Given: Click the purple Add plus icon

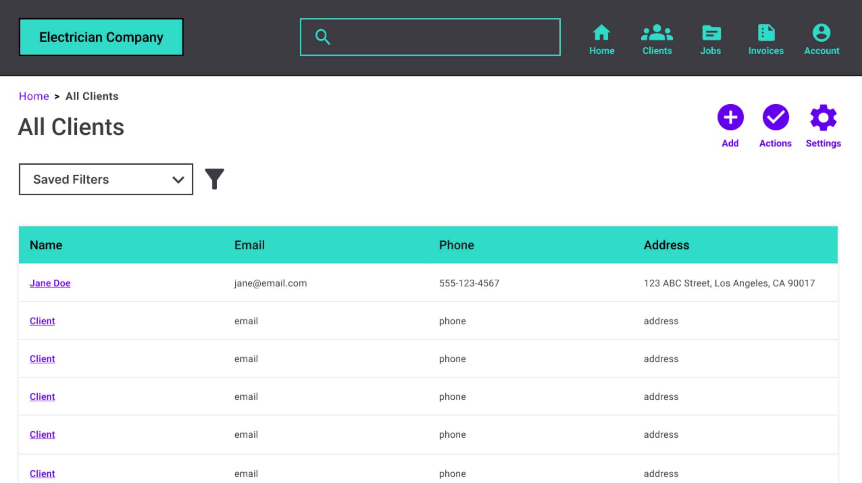Looking at the screenshot, I should 730,117.
